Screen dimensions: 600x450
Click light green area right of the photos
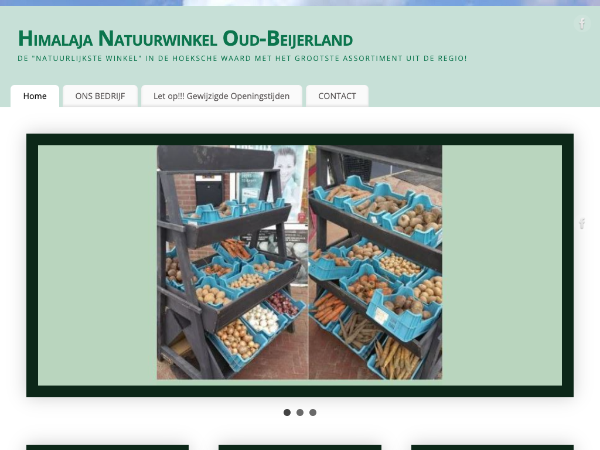(x=502, y=265)
